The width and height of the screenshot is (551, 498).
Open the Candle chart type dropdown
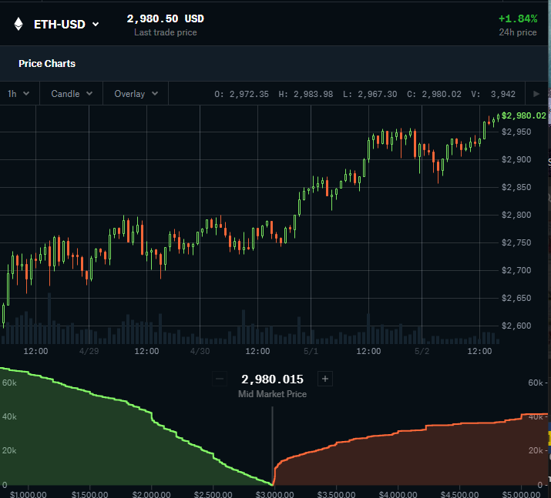coord(72,94)
